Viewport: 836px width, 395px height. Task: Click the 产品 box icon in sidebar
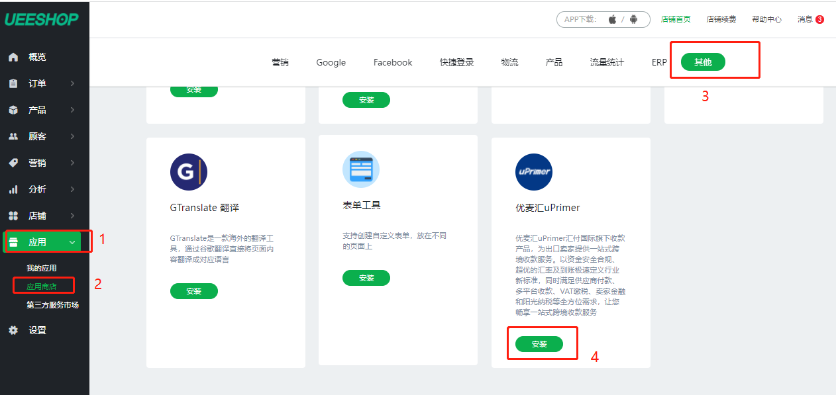click(13, 110)
